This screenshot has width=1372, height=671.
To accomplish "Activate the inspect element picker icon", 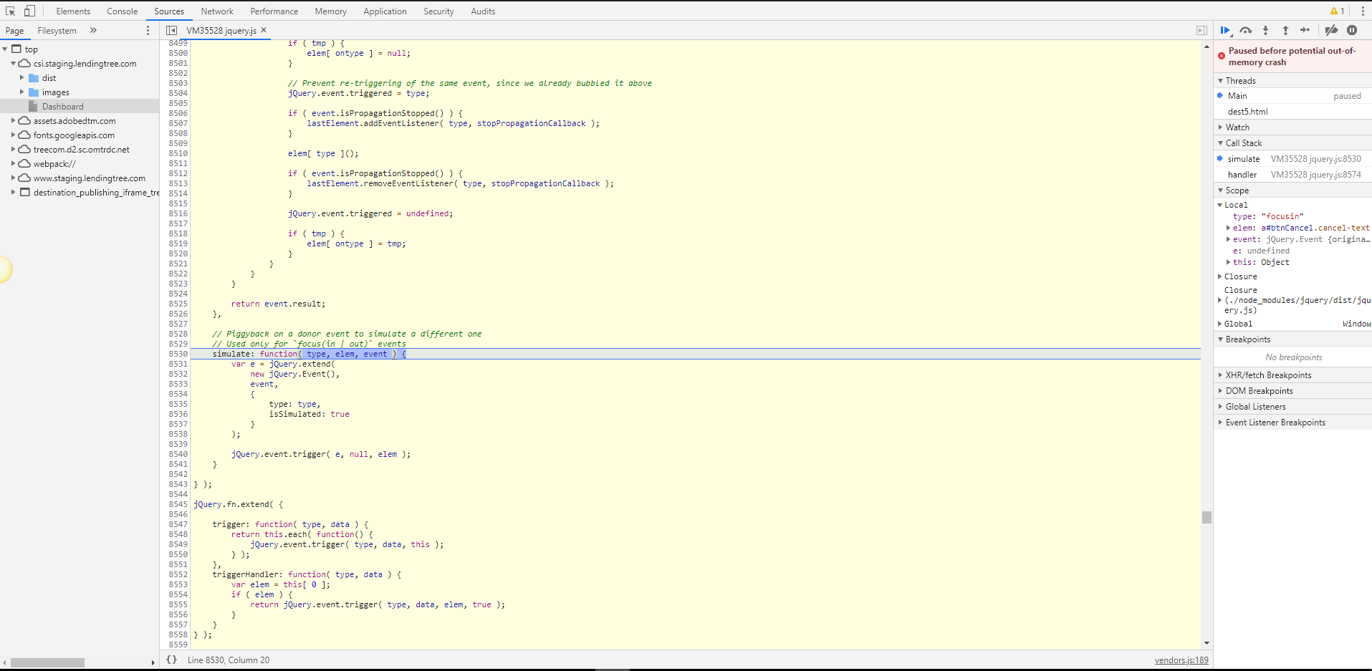I will [11, 11].
